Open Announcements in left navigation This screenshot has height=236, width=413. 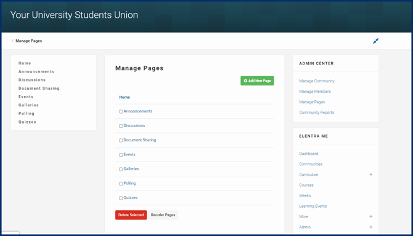tap(36, 72)
